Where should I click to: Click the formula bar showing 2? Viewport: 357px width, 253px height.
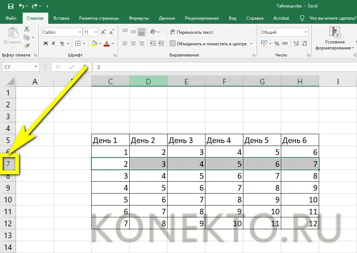tap(225, 67)
